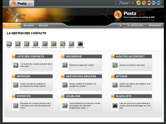
Task: Click text 'Récupérer les contacts présents dans'
Action: pyautogui.click(x=36, y=103)
